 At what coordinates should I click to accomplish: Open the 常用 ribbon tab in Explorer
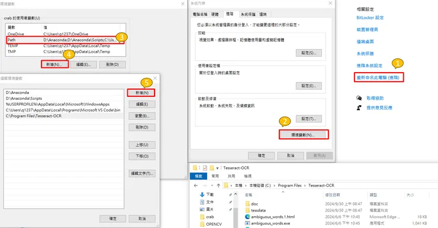click(x=215, y=176)
